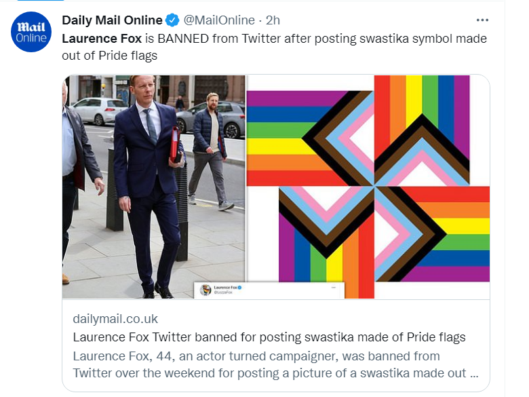Screen dimensions: 529x397
Task: Click the article description beginning 'Laurence Fox, 44'
Action: point(271,364)
